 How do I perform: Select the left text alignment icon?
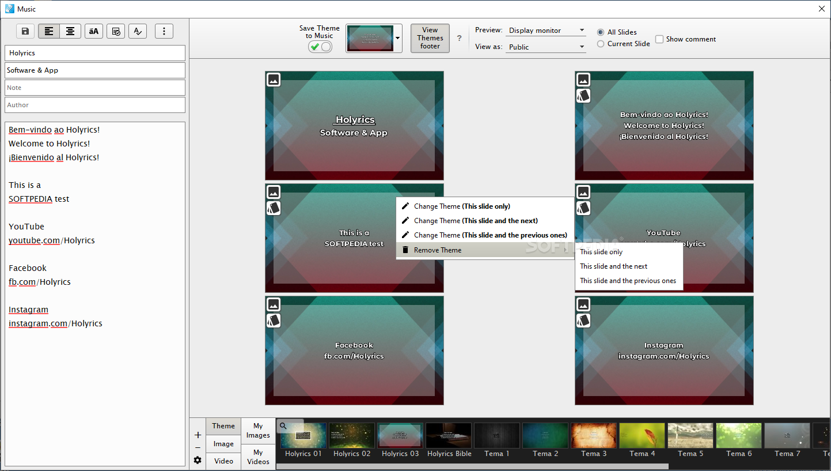(49, 31)
